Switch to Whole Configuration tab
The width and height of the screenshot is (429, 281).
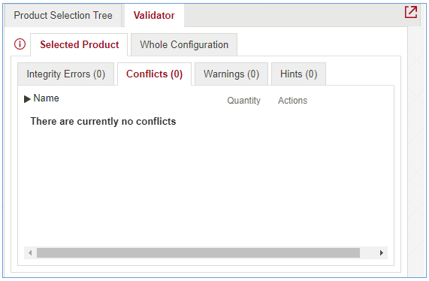tap(184, 44)
